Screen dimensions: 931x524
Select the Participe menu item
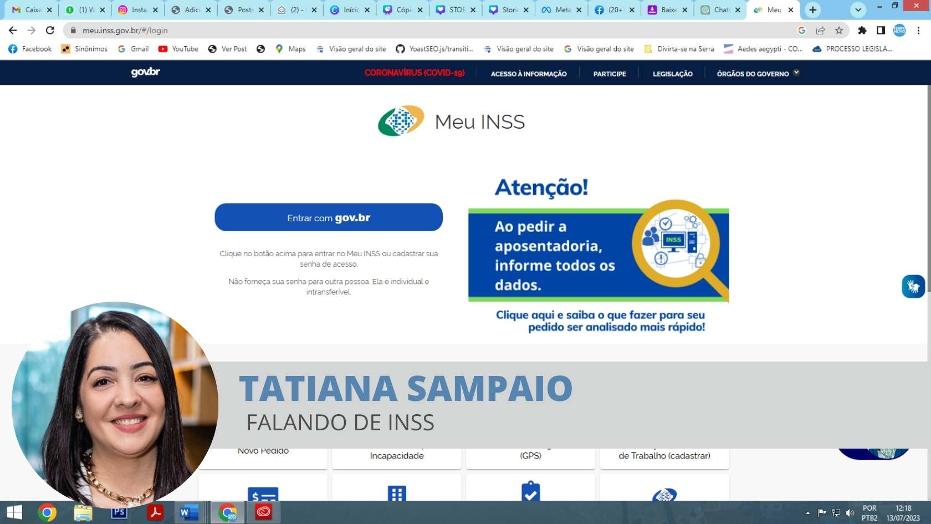tap(609, 73)
